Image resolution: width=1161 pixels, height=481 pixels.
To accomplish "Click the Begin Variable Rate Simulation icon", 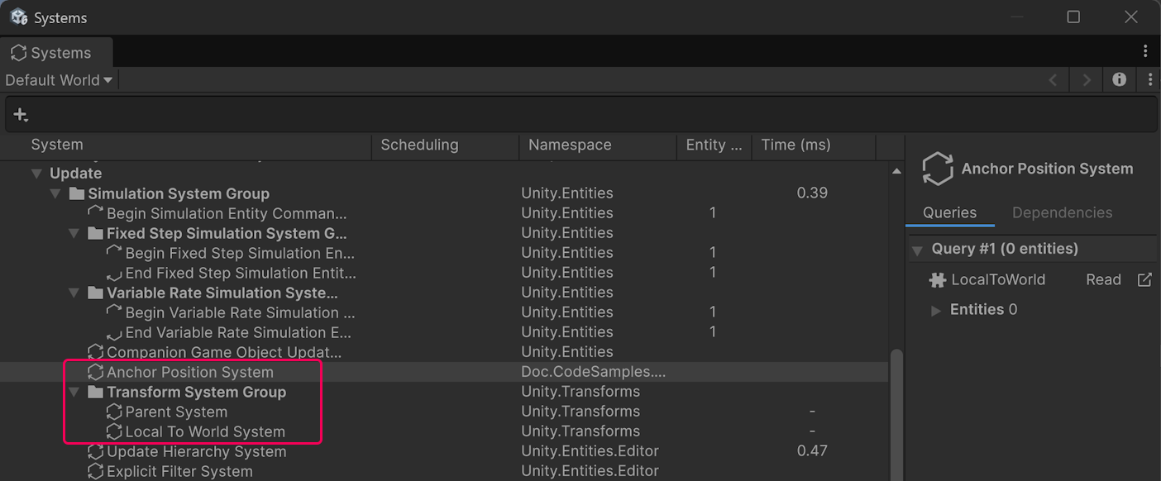I will [x=114, y=312].
